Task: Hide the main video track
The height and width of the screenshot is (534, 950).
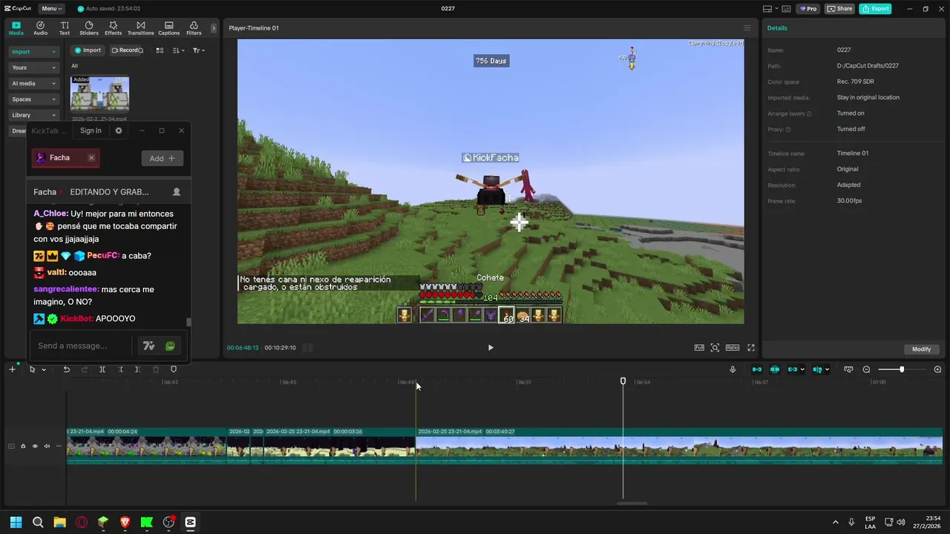Action: (x=35, y=446)
